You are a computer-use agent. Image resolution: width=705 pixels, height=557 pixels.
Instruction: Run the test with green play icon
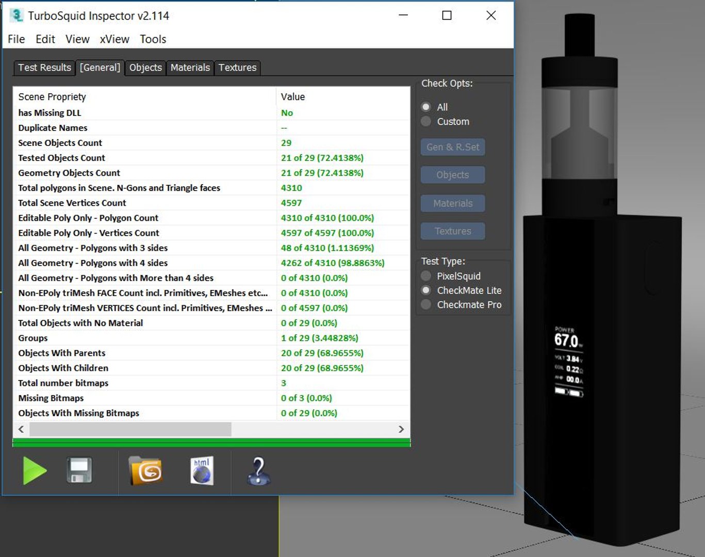click(x=35, y=470)
